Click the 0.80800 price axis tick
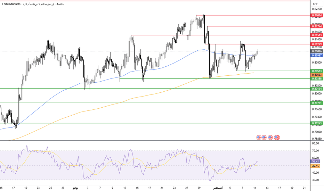Image resolution: width=324 pixels, height=191 pixels. click(x=317, y=63)
